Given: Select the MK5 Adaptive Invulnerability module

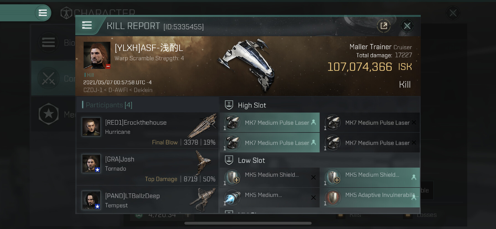Looking at the screenshot, I should click(370, 197).
